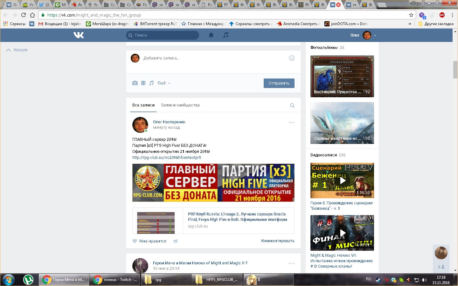458x286 pixels.
Task: Play Might & Magic Heroes VII финал video
Action: [342, 233]
